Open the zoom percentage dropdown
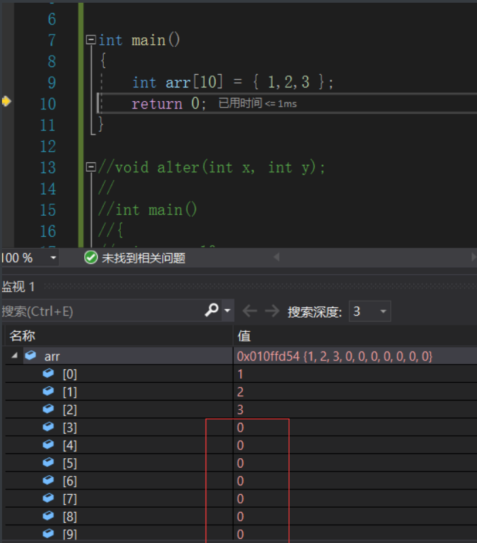The width and height of the screenshot is (477, 543). [x=54, y=258]
